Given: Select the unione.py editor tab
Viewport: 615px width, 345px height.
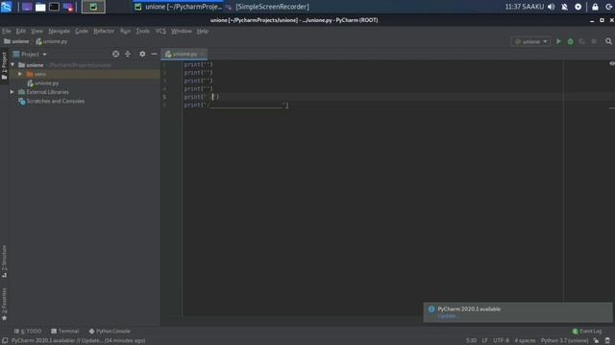Looking at the screenshot, I should point(184,54).
